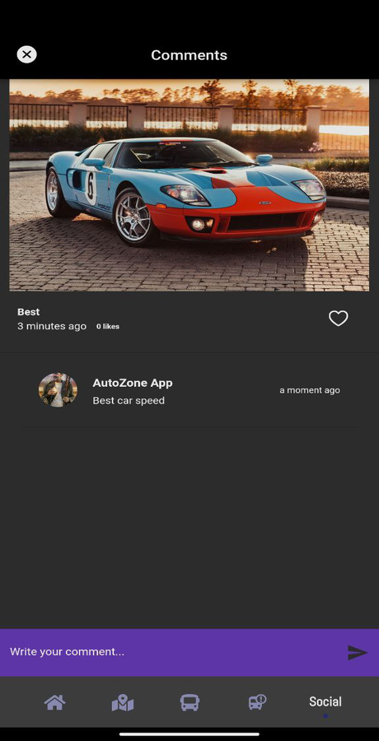Open the AutoZone App username profile
The image size is (379, 741).
tap(133, 383)
